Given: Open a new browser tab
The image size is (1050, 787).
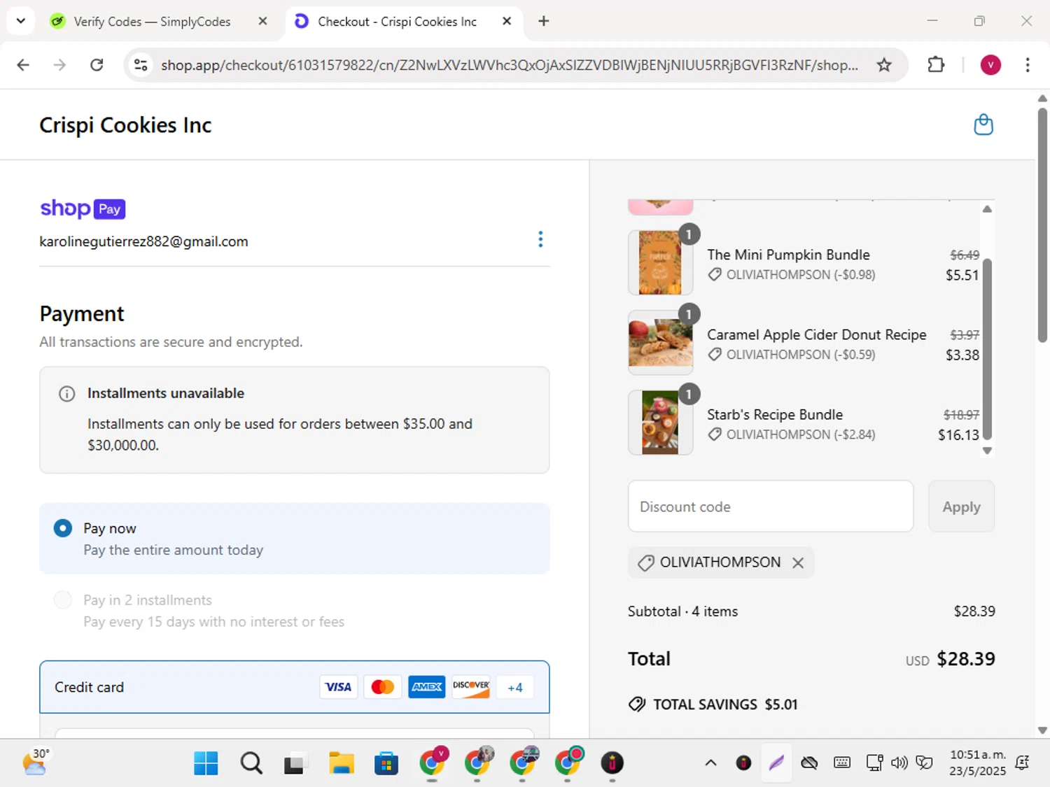Looking at the screenshot, I should point(544,21).
